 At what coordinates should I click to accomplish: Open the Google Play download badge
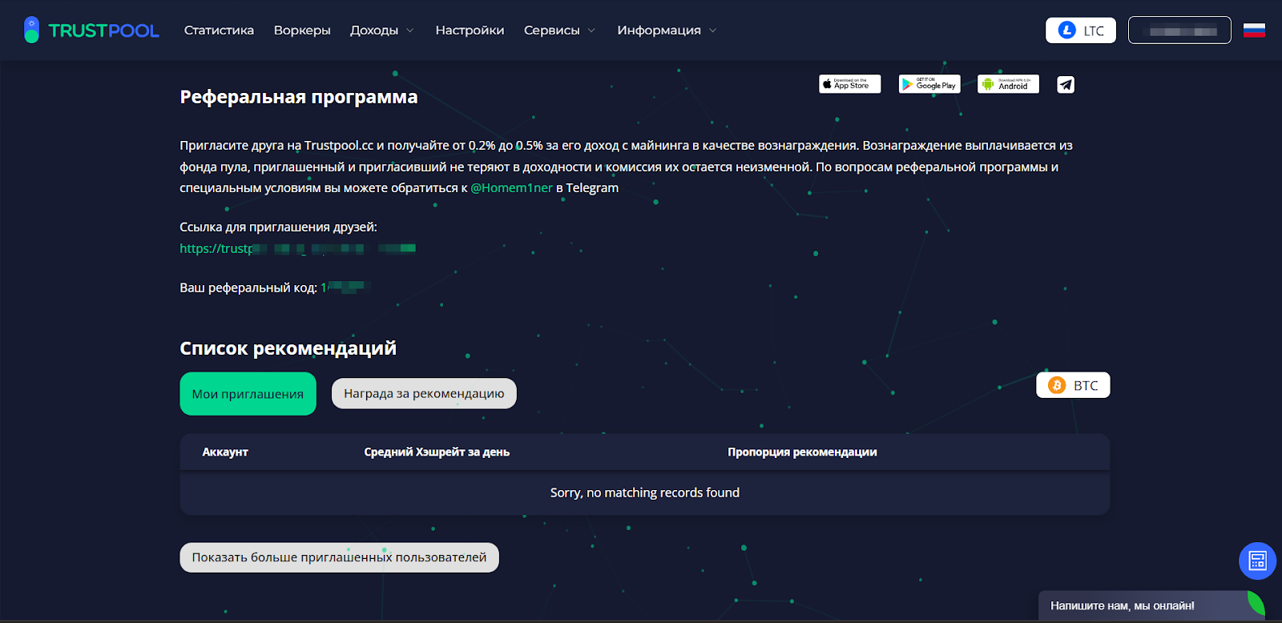(929, 84)
